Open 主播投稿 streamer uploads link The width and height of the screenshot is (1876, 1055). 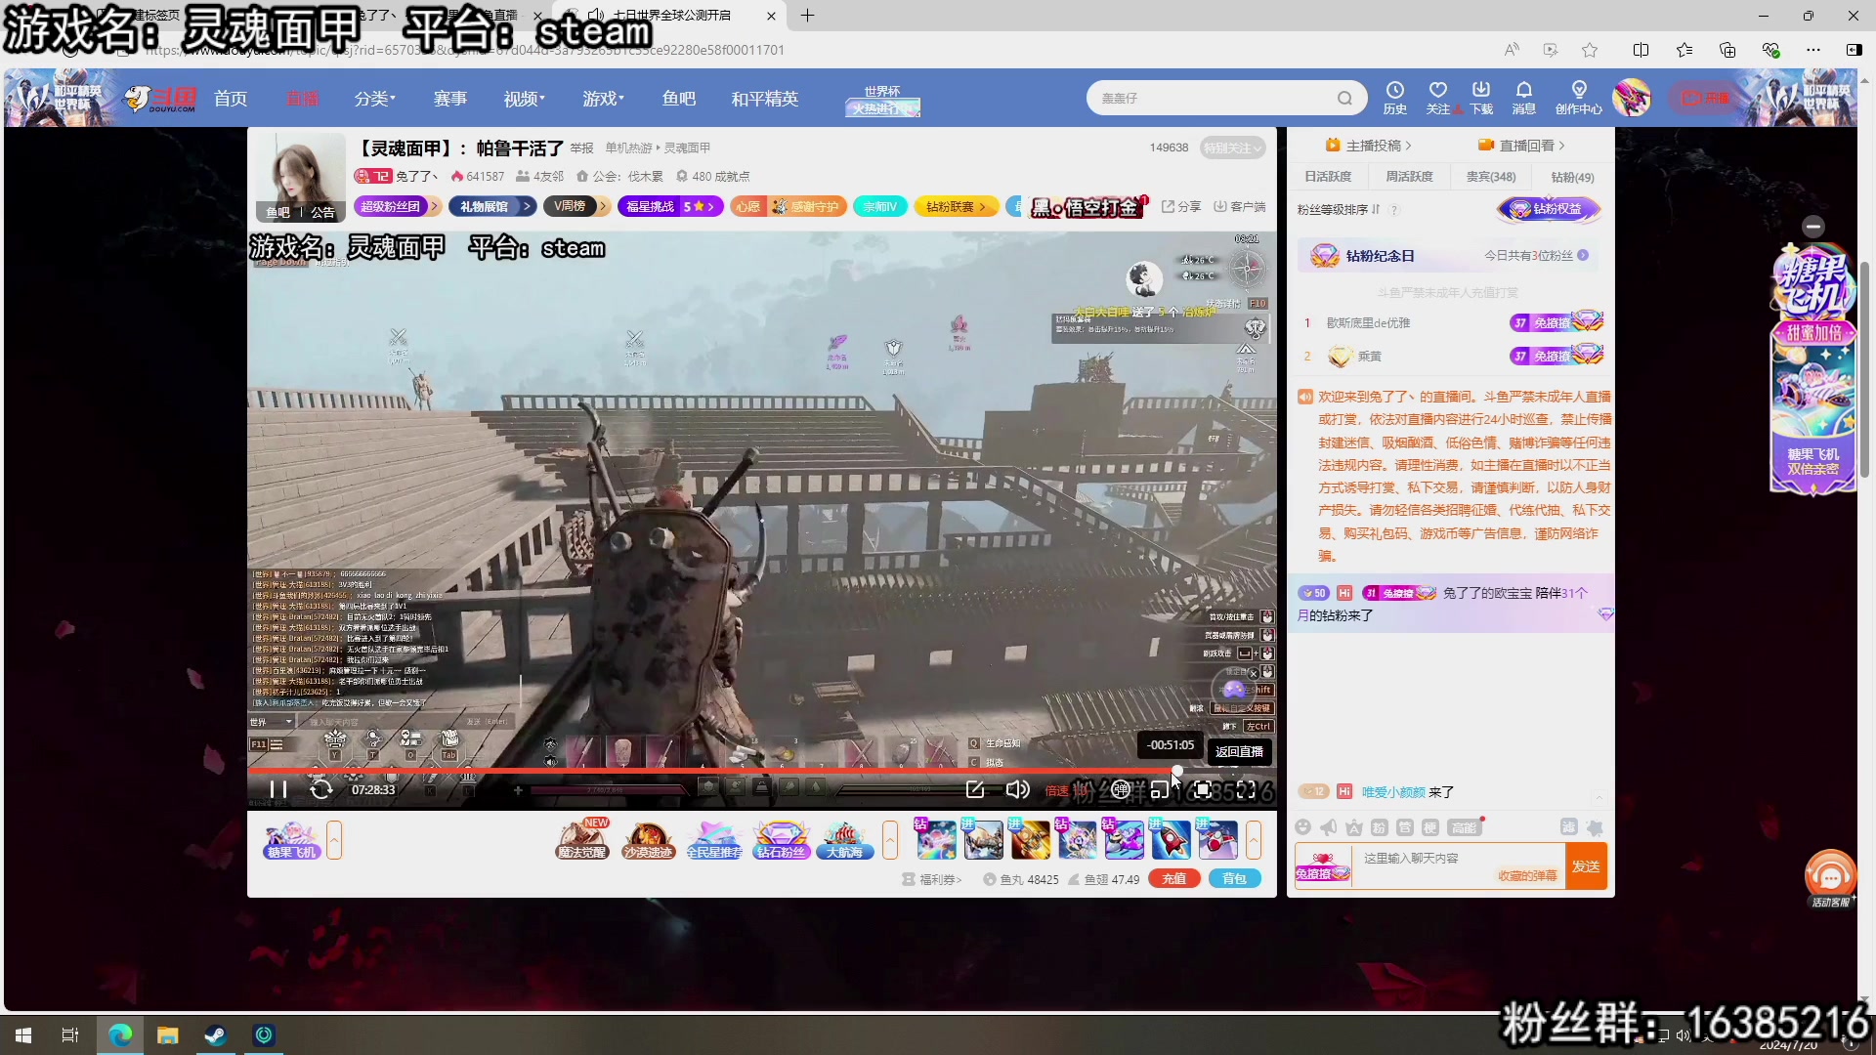pos(1368,146)
